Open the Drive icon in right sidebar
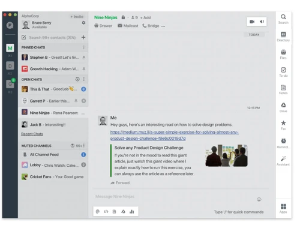 click(x=283, y=105)
